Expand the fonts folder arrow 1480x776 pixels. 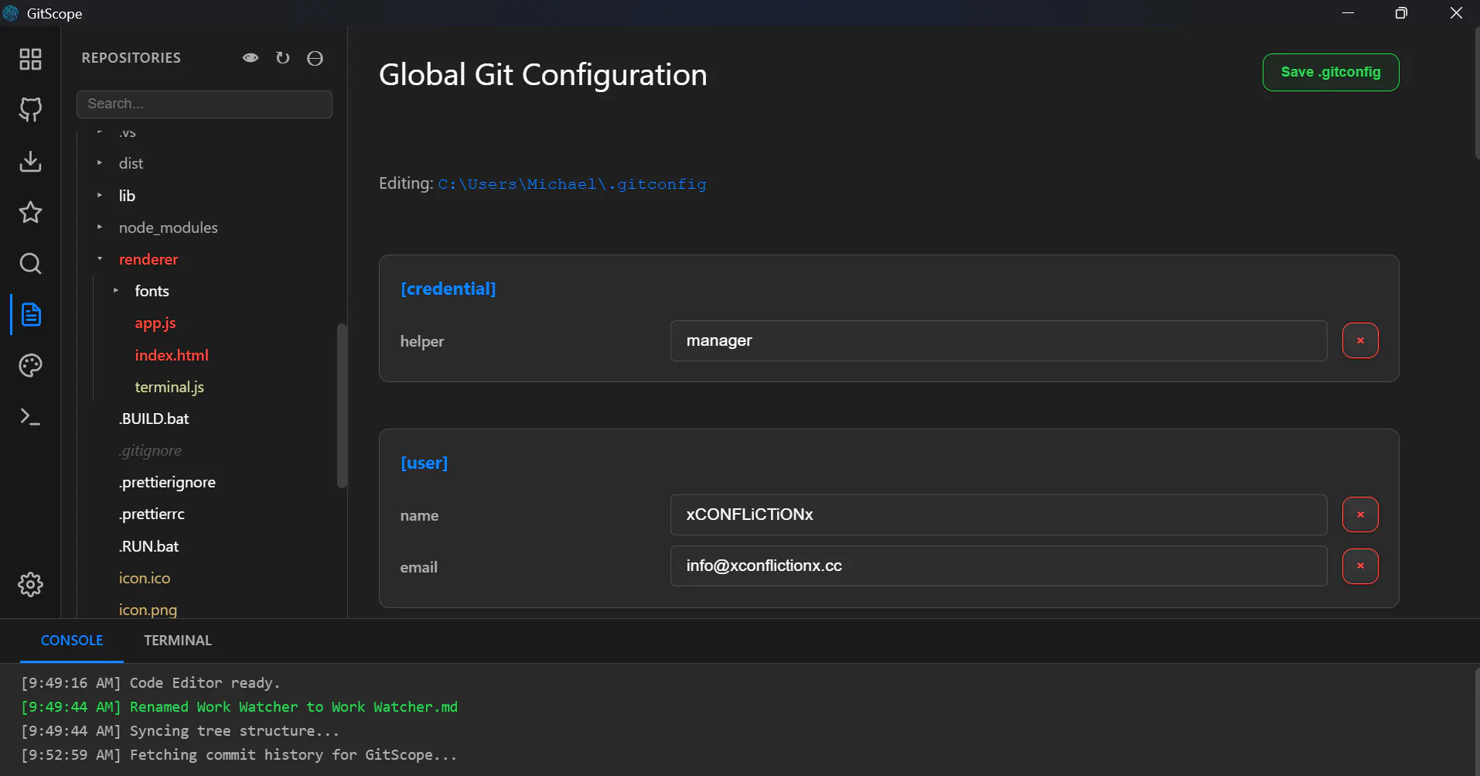coord(116,291)
